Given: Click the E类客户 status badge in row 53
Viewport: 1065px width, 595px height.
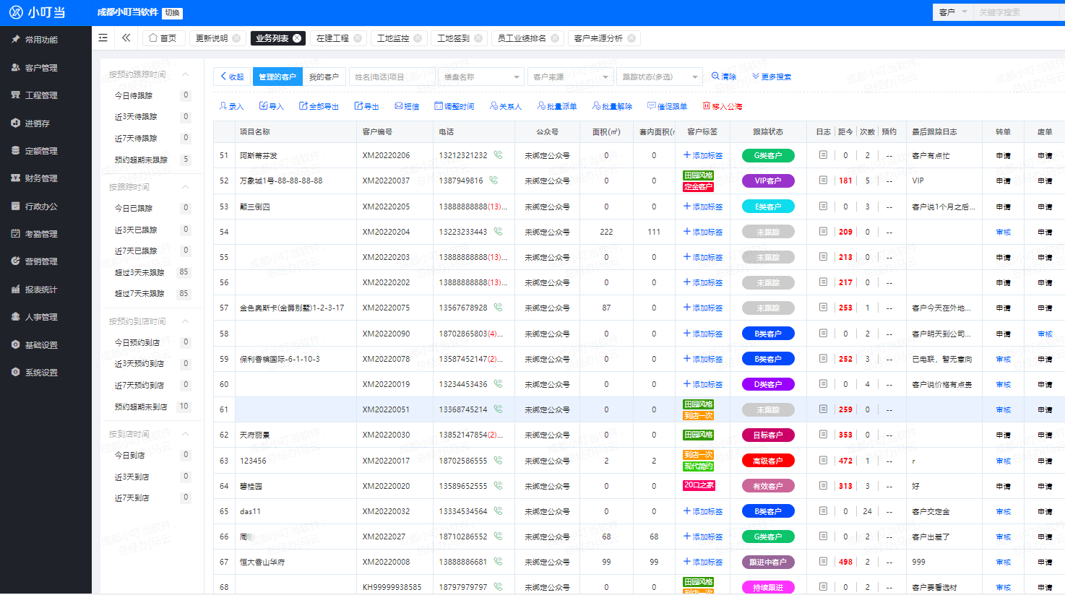Looking at the screenshot, I should [x=768, y=207].
